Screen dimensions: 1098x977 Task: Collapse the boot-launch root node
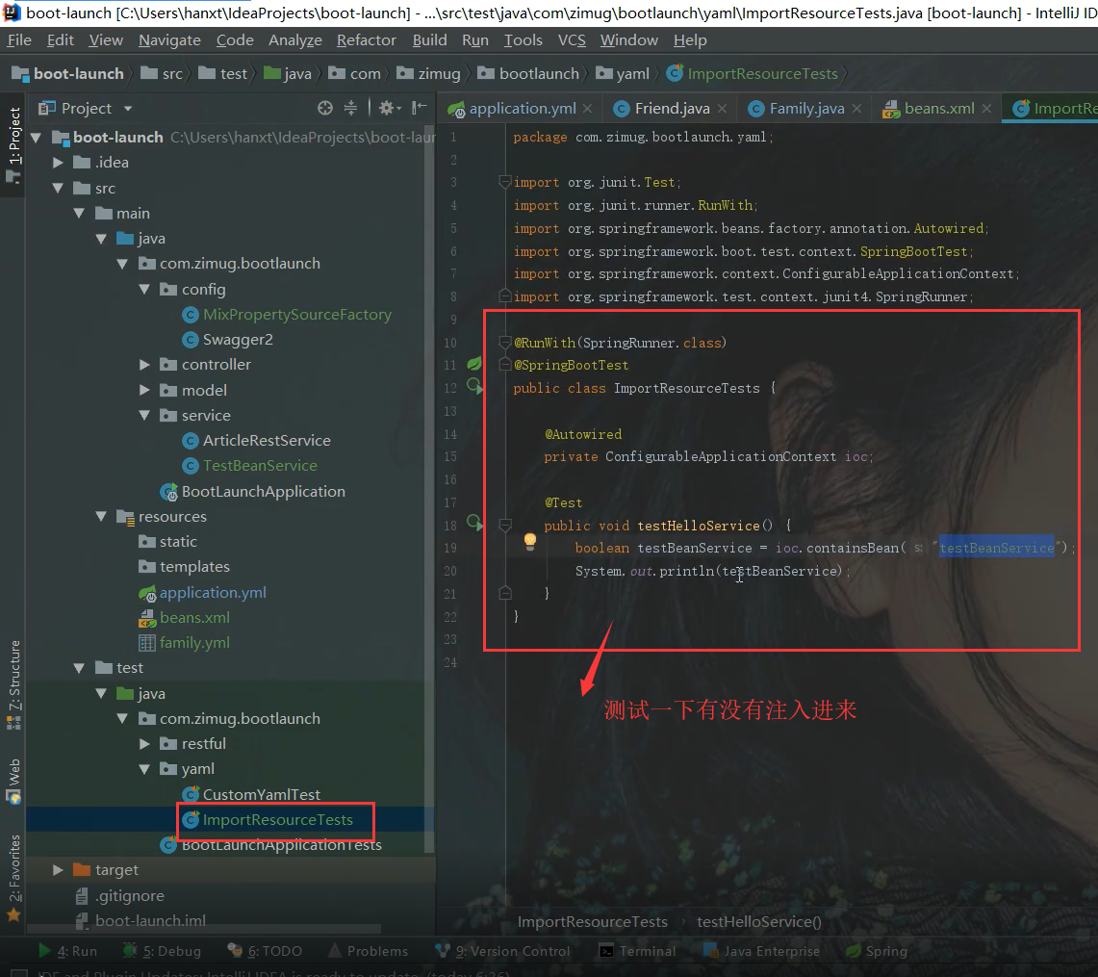37,138
